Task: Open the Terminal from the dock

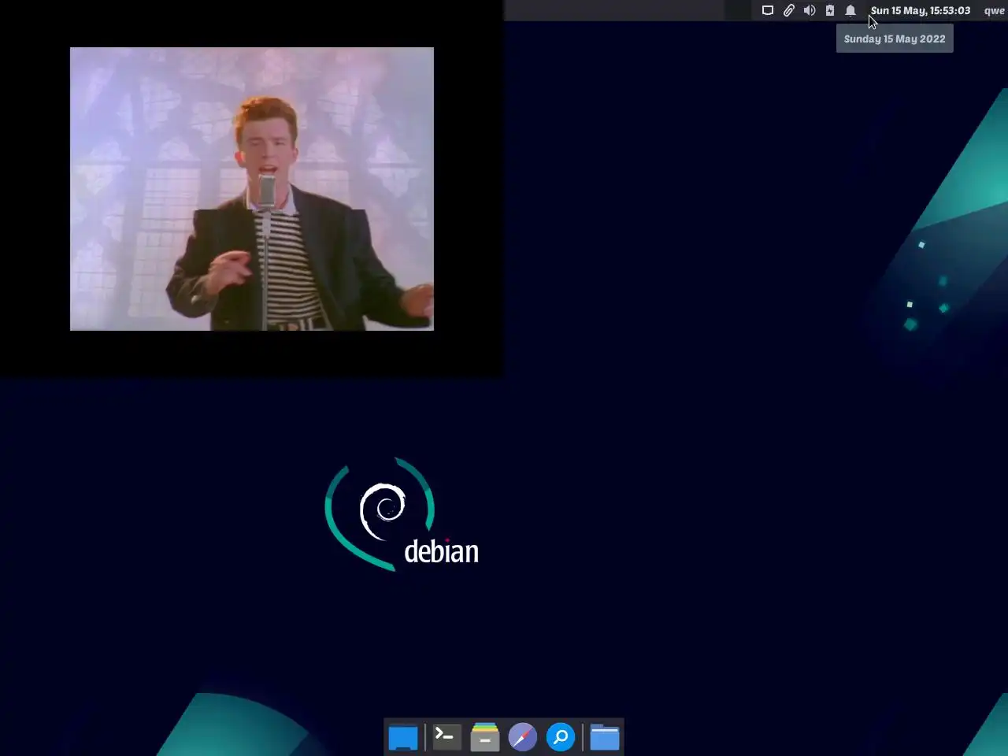Action: click(x=447, y=737)
